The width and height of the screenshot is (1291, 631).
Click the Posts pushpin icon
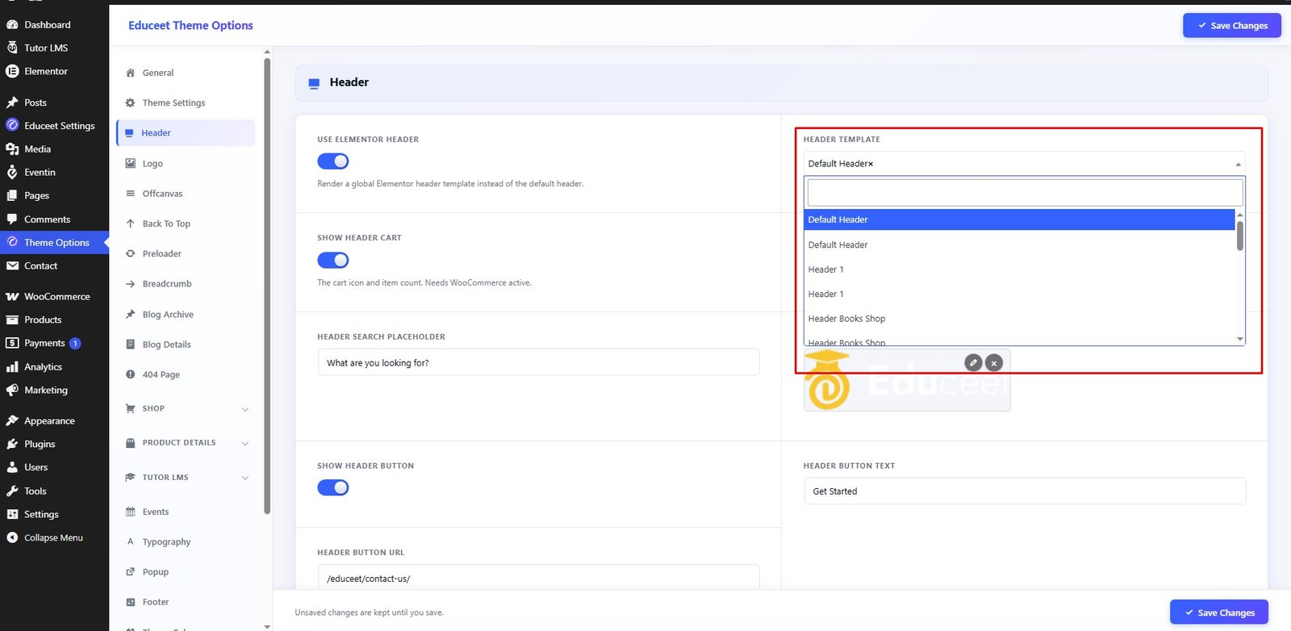12,102
